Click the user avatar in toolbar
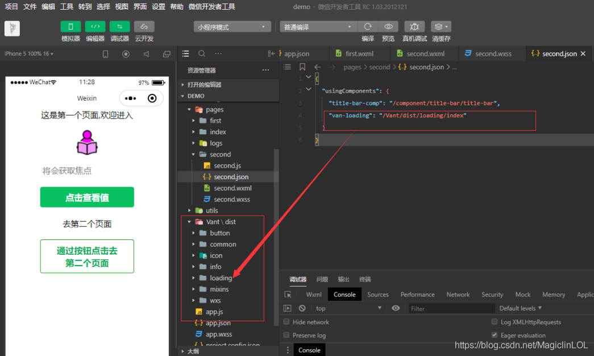594x356 pixels. click(12, 28)
